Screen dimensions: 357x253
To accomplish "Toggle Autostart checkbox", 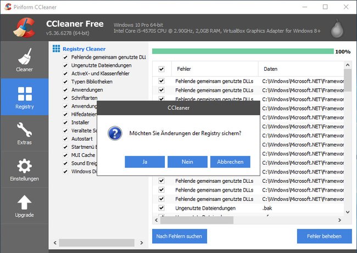I will coord(65,139).
